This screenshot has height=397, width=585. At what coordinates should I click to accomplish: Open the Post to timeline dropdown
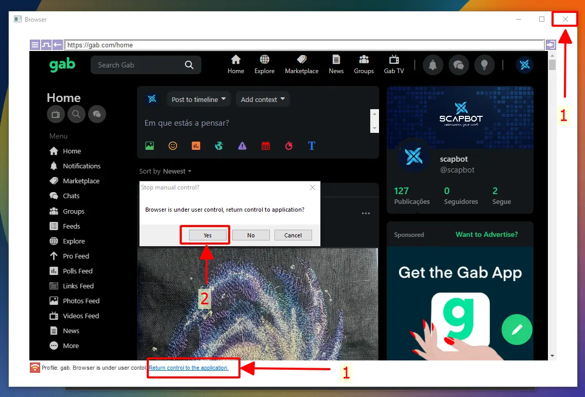[198, 99]
